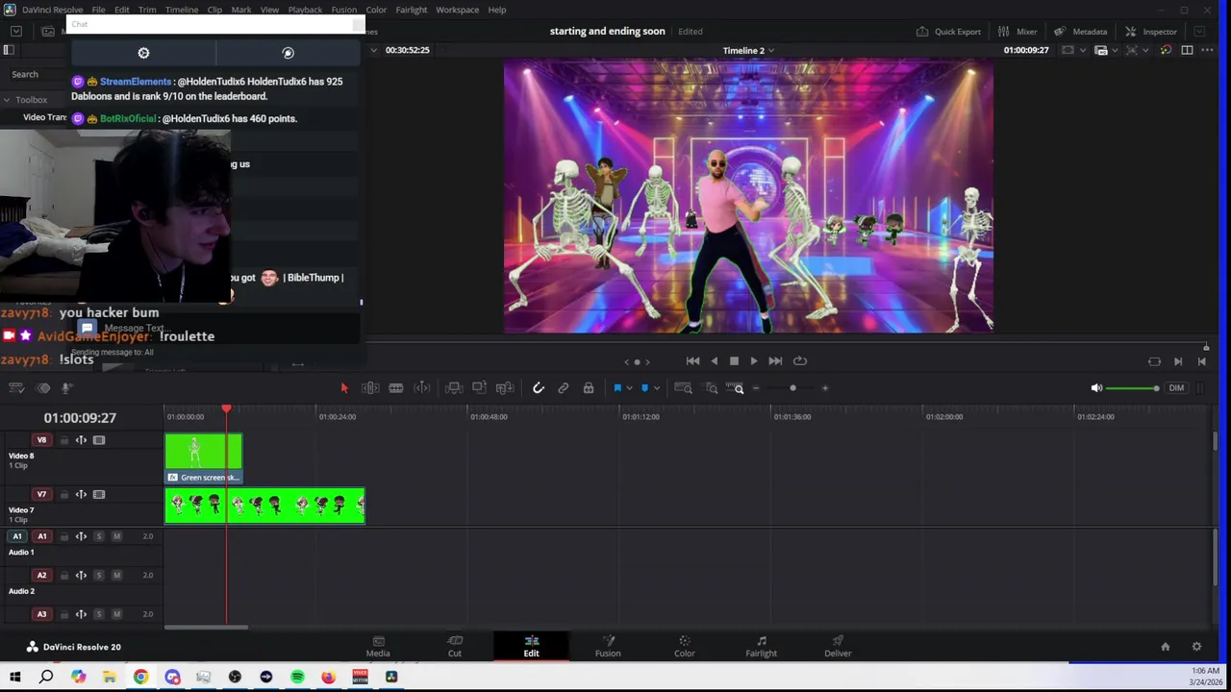Toggle Position Lock padlock icon

(589, 388)
